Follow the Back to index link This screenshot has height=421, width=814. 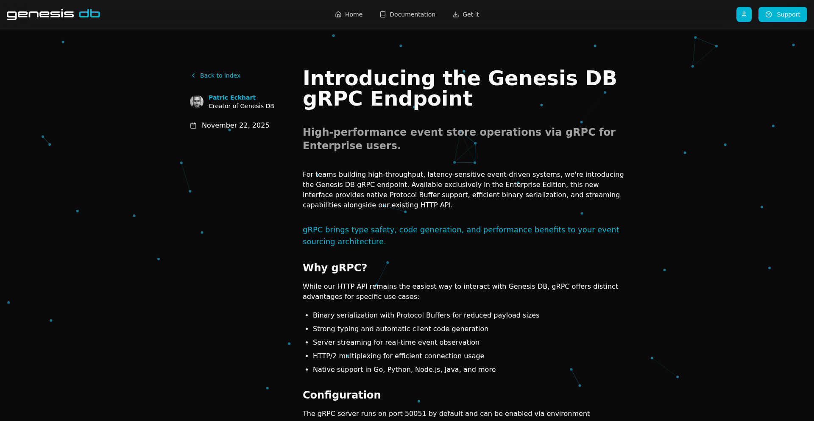tap(220, 75)
